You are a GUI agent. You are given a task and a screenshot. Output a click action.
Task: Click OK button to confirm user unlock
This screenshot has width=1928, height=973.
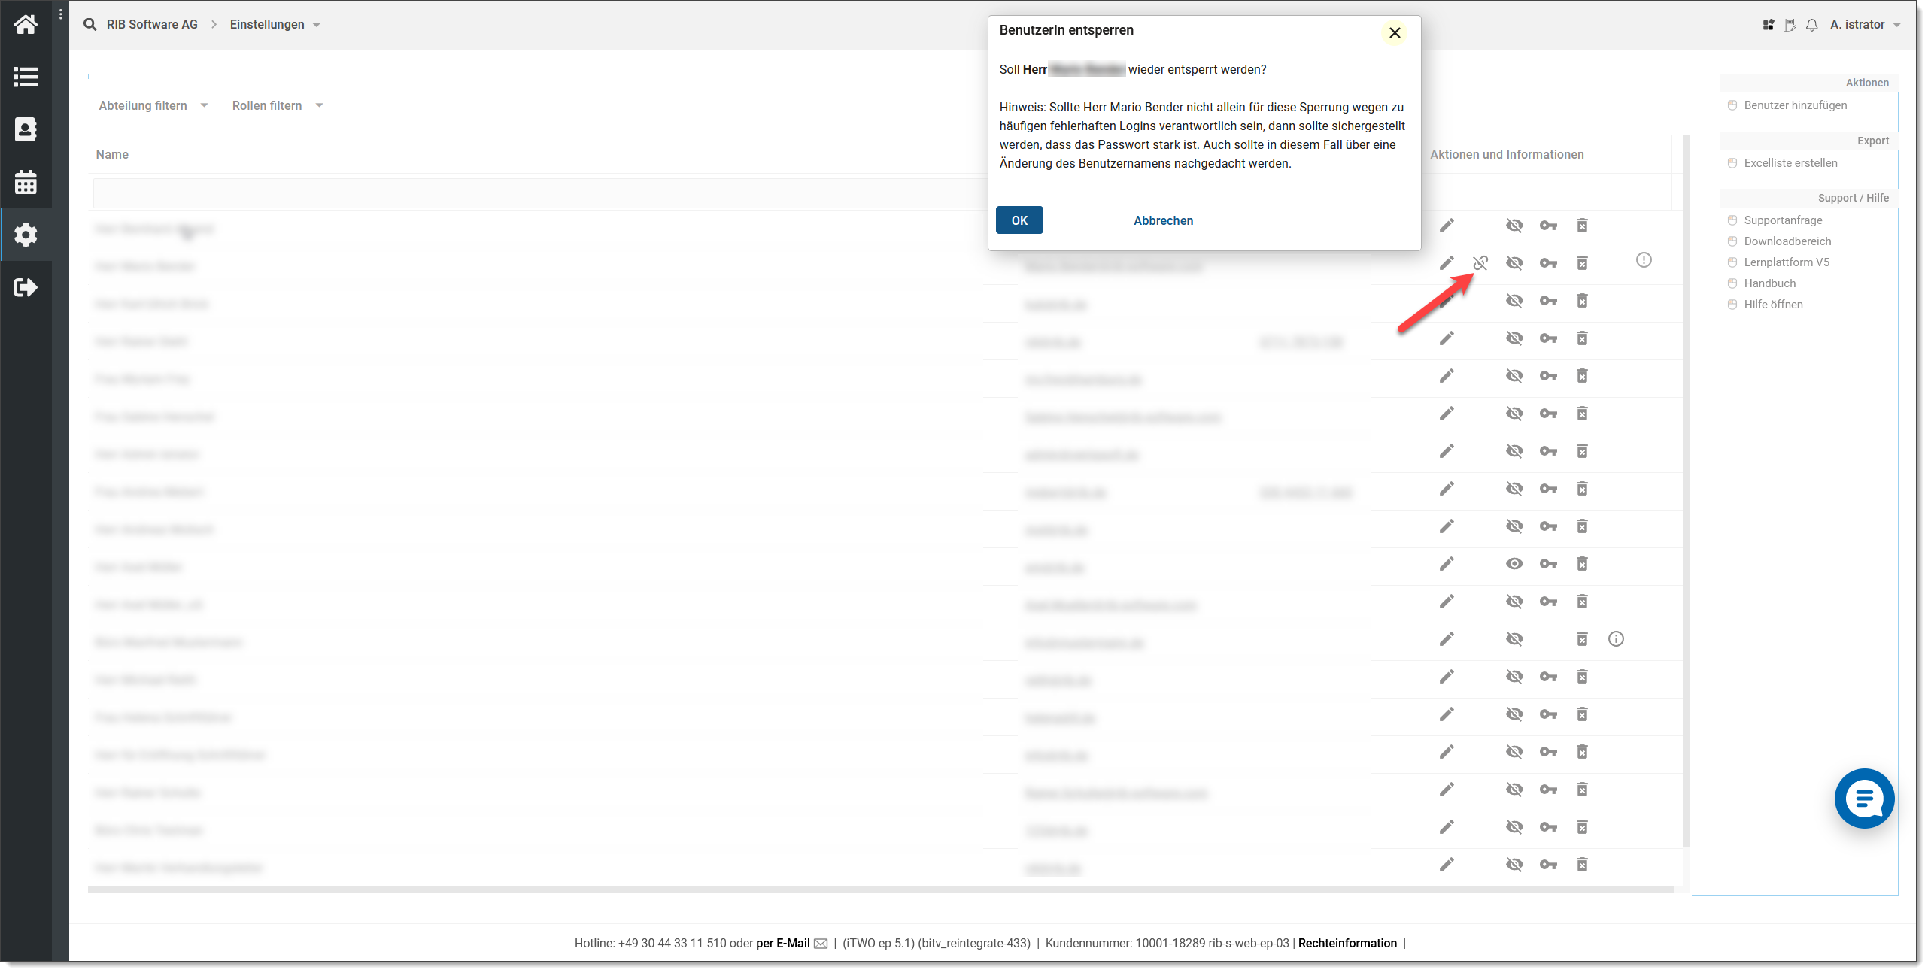tap(1019, 220)
